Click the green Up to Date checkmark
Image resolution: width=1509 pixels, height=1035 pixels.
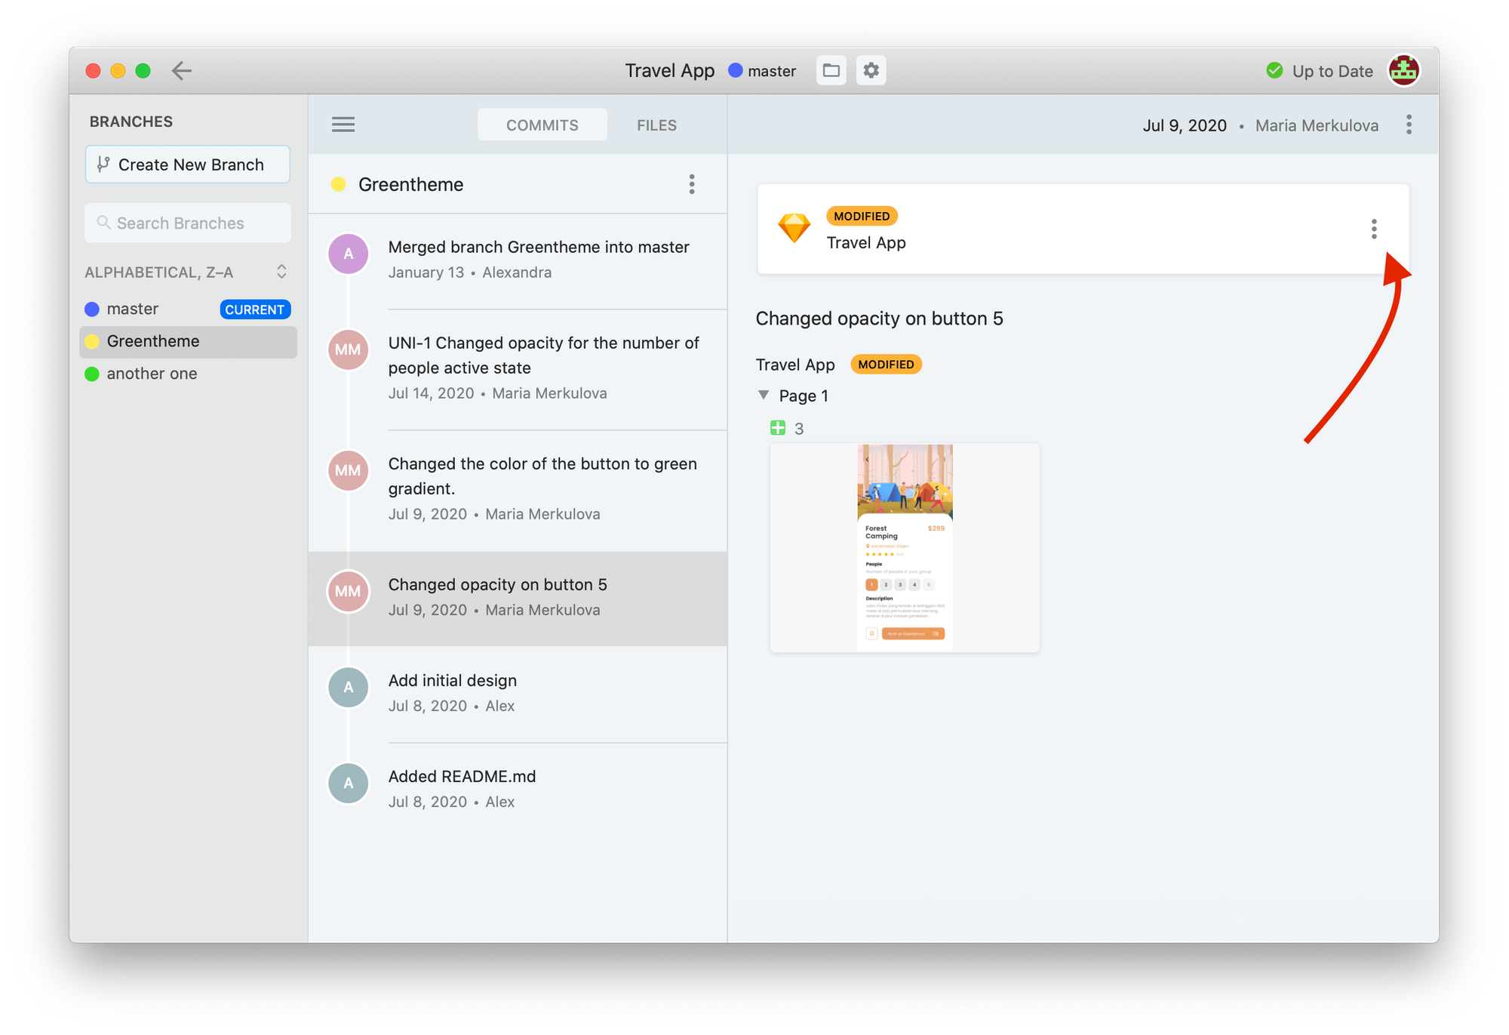click(x=1274, y=71)
